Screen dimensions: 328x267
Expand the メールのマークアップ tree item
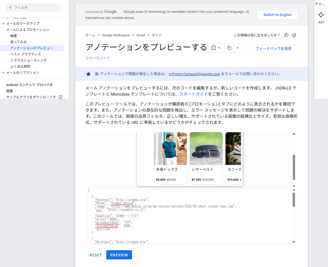pyautogui.click(x=3, y=24)
